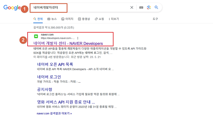This screenshot has height=118, width=213.
Task: Open the three-dot menu beside developers.naver.com
Action: tap(78, 38)
